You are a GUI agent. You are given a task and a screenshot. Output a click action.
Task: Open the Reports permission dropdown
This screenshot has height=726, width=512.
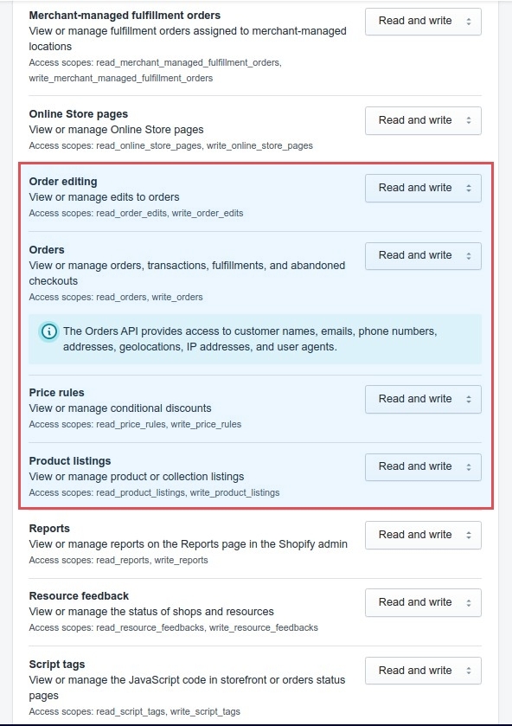tap(423, 535)
